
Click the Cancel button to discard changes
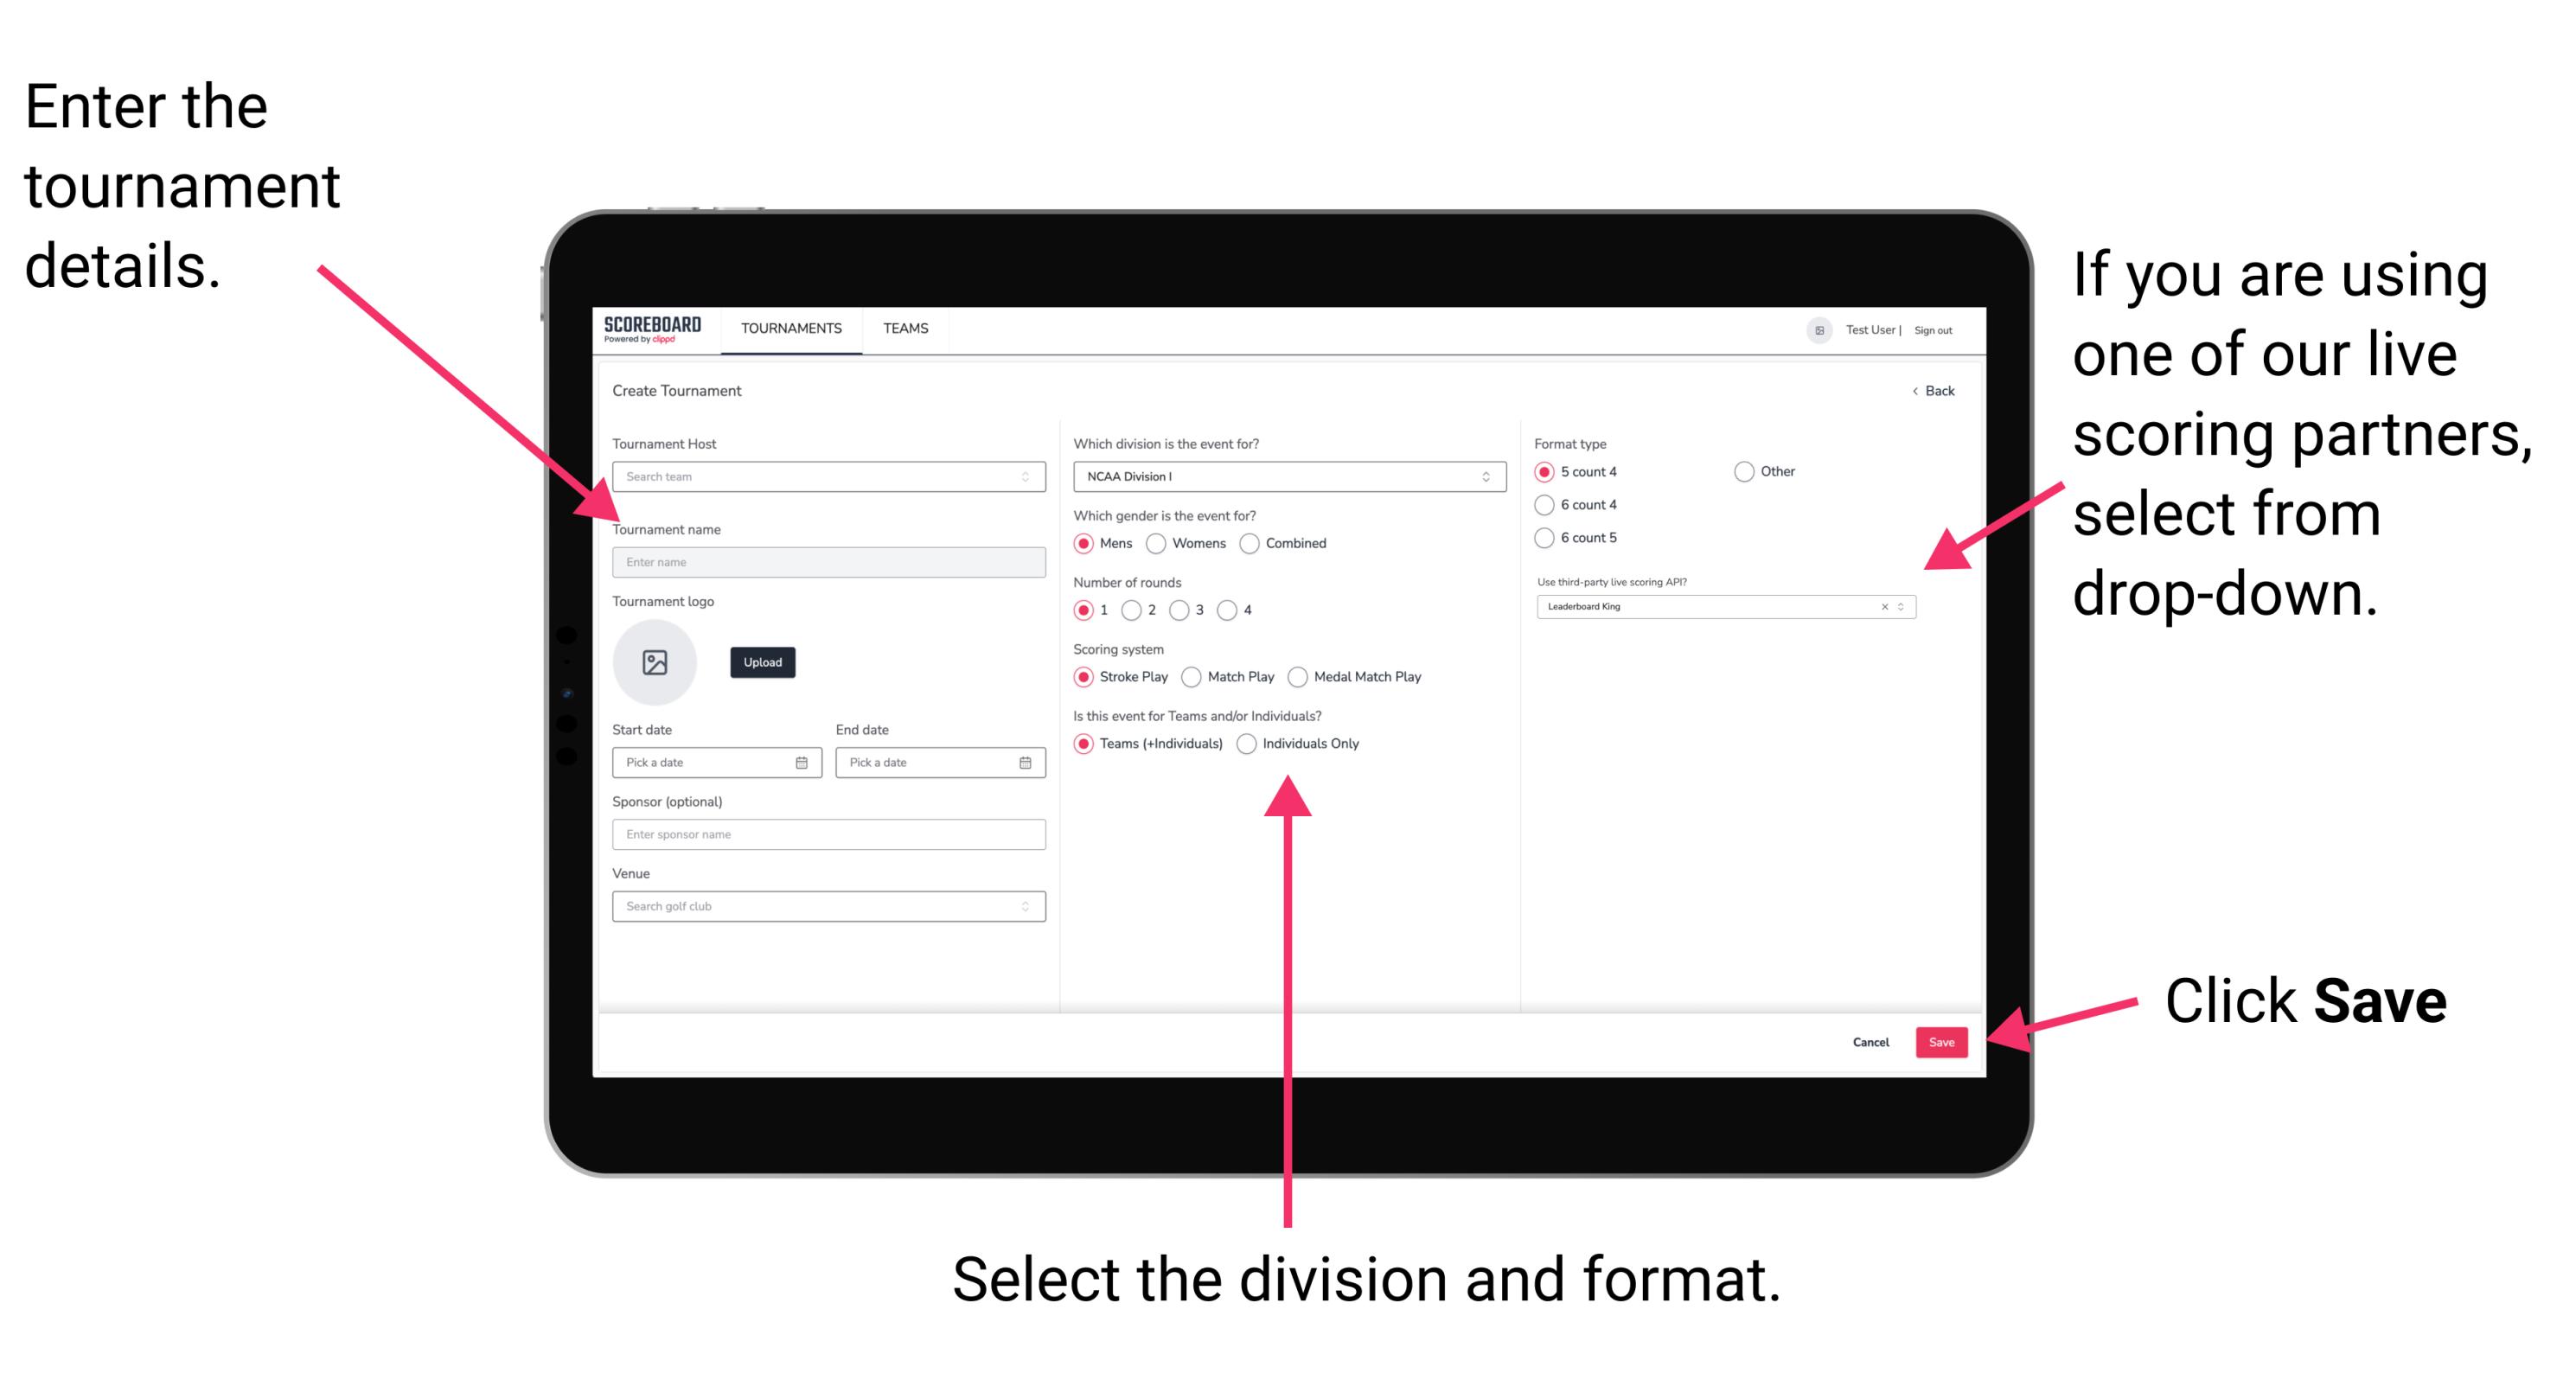pos(1873,1043)
